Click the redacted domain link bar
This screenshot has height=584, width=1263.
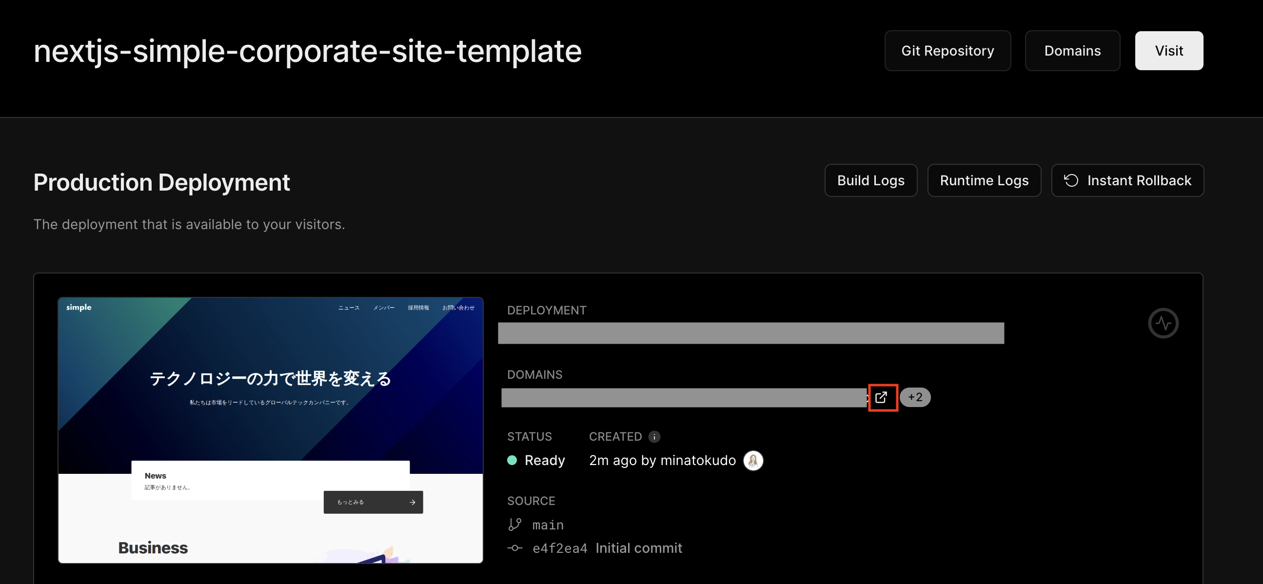(x=684, y=397)
